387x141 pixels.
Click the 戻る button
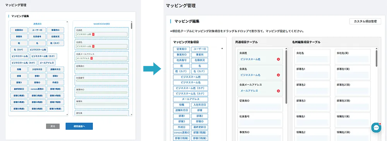(x=53, y=126)
